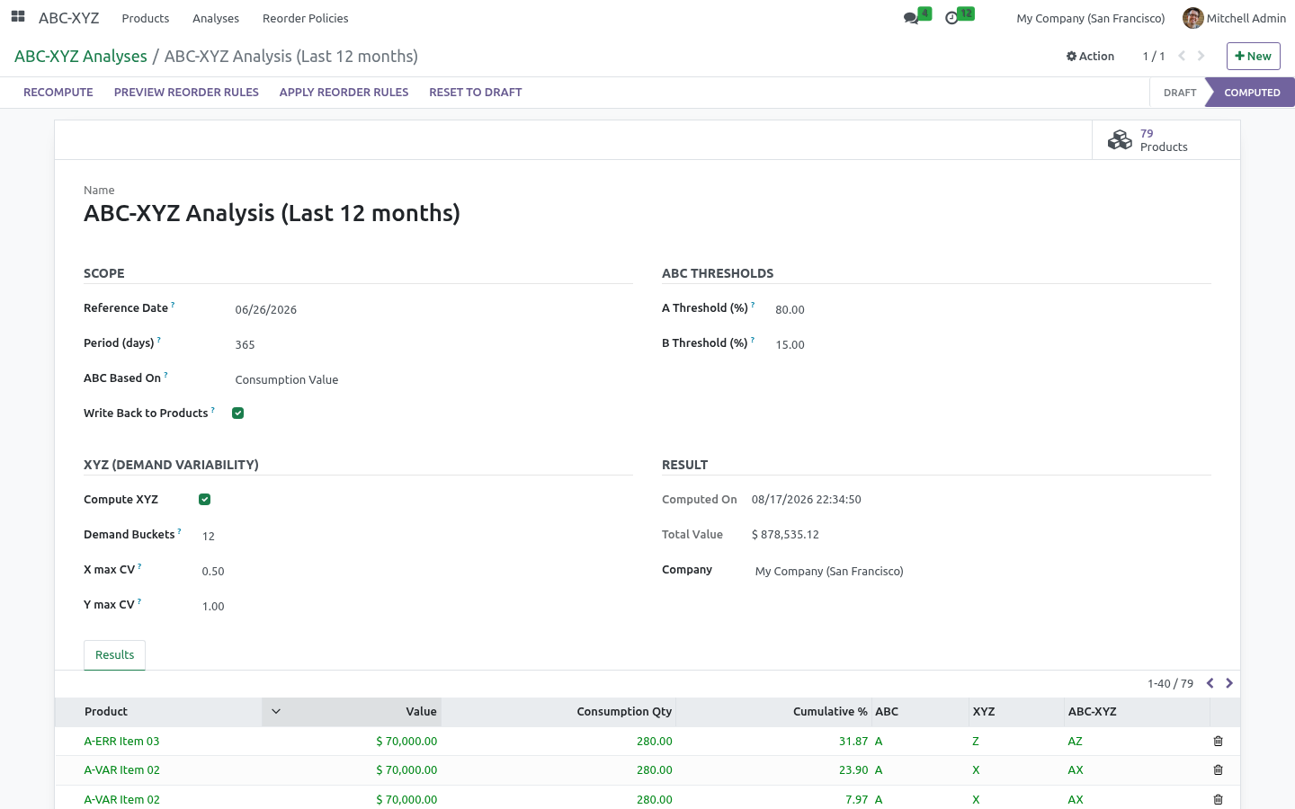This screenshot has height=809, width=1295.
Task: Click APPLY REORDER RULES
Action: click(x=344, y=93)
